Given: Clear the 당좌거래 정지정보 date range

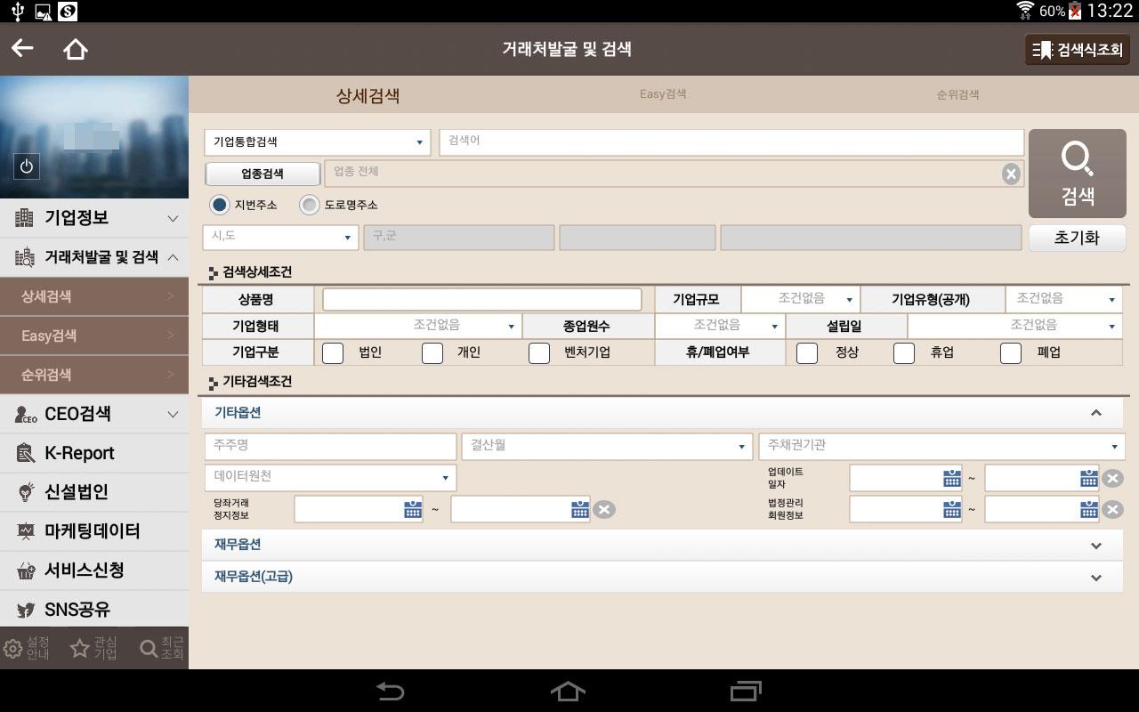Looking at the screenshot, I should 604,509.
